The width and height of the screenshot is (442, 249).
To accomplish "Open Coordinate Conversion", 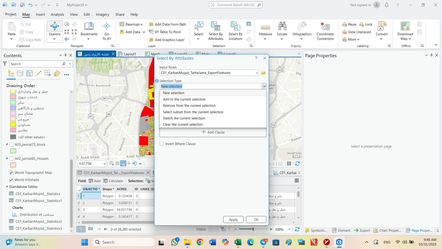I will point(325,31).
